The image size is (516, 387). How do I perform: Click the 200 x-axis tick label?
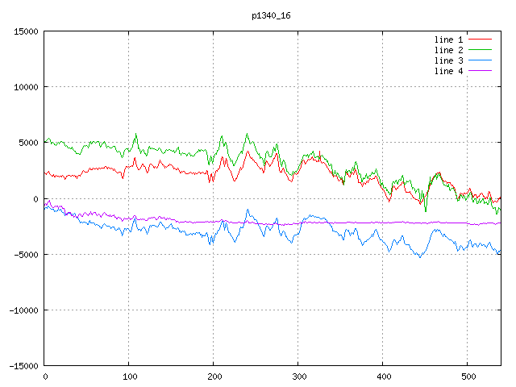214,377
